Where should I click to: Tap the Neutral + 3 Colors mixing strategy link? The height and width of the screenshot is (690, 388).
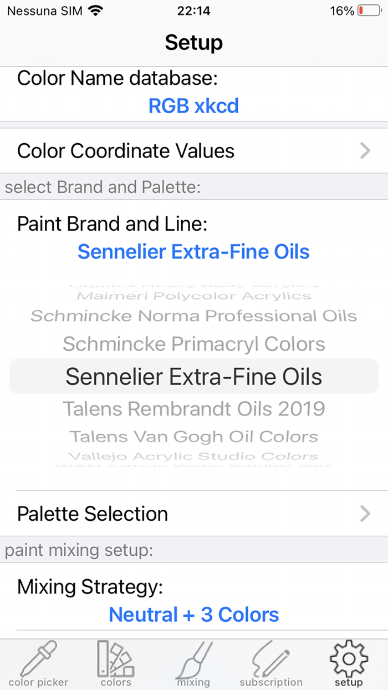(193, 614)
